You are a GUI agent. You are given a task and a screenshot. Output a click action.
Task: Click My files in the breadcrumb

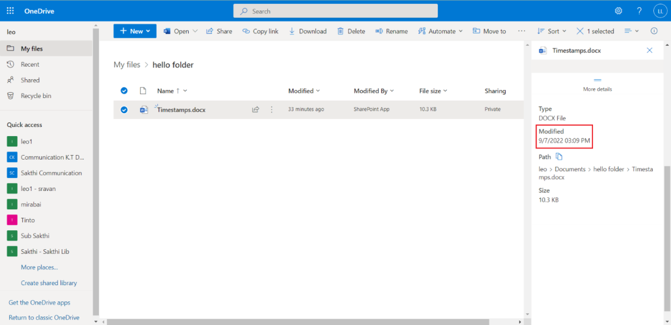pyautogui.click(x=126, y=65)
